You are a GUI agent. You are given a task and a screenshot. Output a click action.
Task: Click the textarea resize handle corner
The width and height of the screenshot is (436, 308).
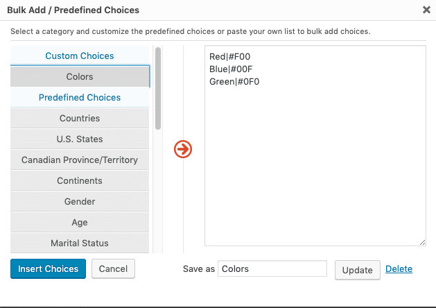[x=422, y=243]
